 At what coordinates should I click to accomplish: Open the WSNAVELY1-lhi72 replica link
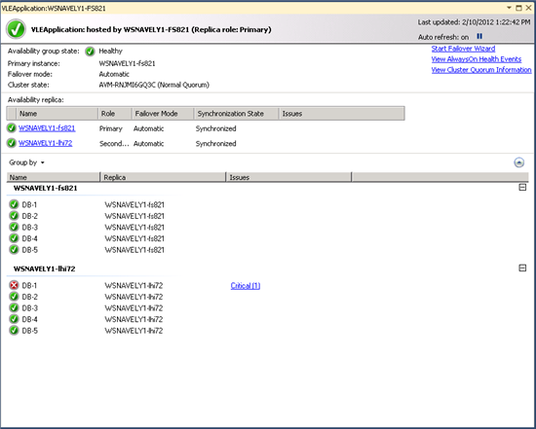pos(46,143)
